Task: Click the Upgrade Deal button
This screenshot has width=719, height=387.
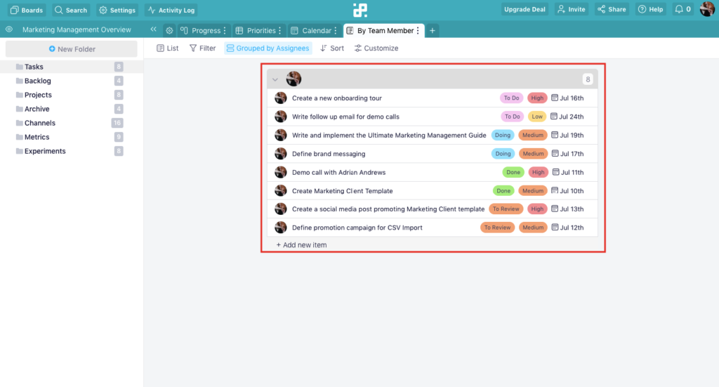Action: coord(525,10)
